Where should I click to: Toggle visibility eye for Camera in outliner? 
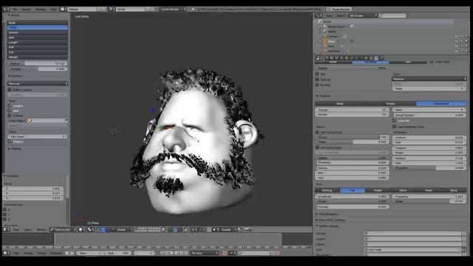coord(457,36)
